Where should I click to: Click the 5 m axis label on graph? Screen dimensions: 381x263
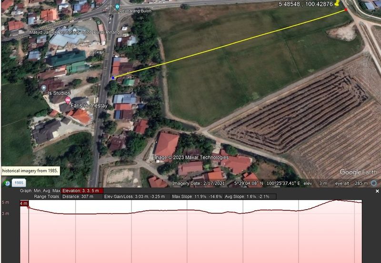tap(6, 202)
